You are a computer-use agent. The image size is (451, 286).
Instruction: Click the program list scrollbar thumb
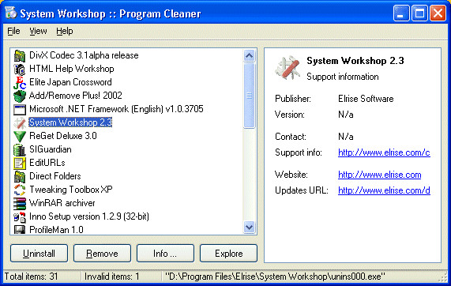(249, 96)
